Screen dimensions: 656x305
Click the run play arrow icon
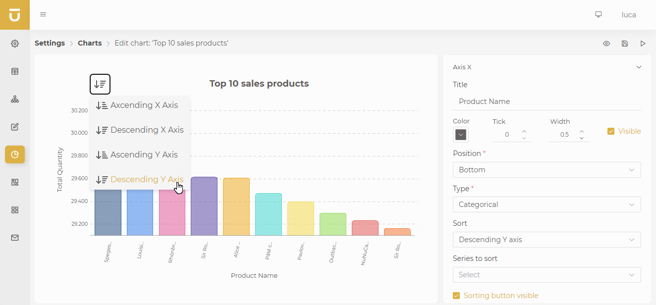point(643,44)
